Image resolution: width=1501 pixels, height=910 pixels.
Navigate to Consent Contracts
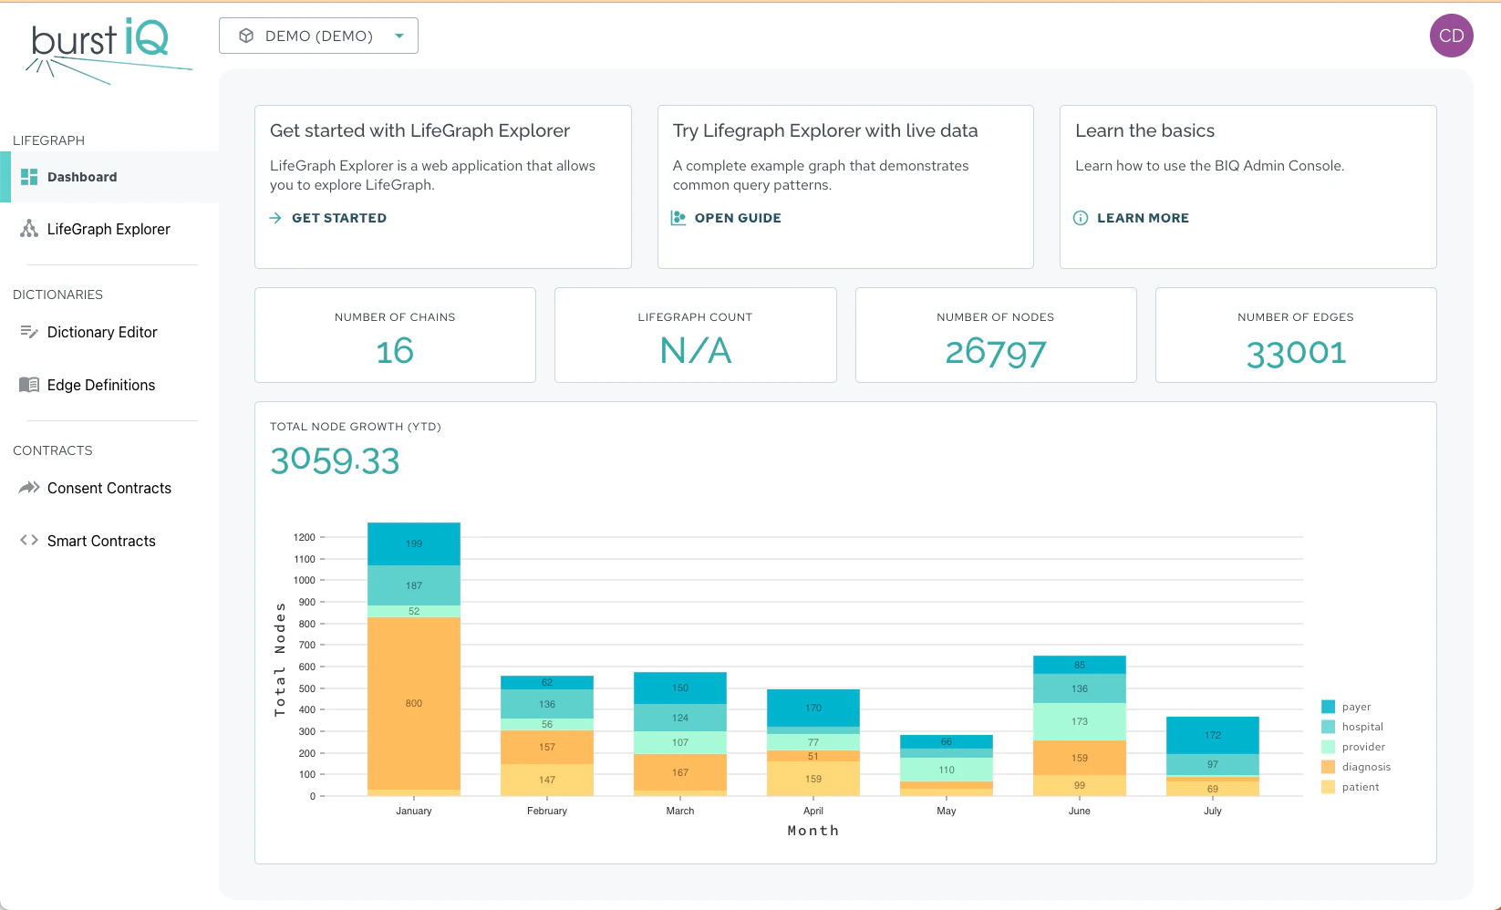click(109, 488)
